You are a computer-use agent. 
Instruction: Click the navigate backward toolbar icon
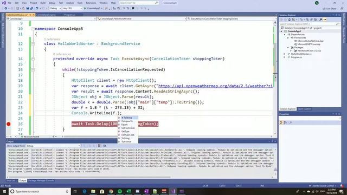point(5,9)
